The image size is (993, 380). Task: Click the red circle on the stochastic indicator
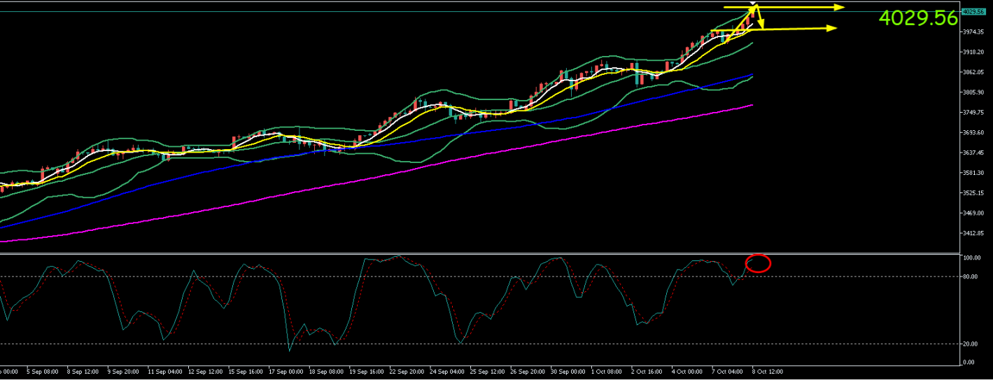[759, 263]
